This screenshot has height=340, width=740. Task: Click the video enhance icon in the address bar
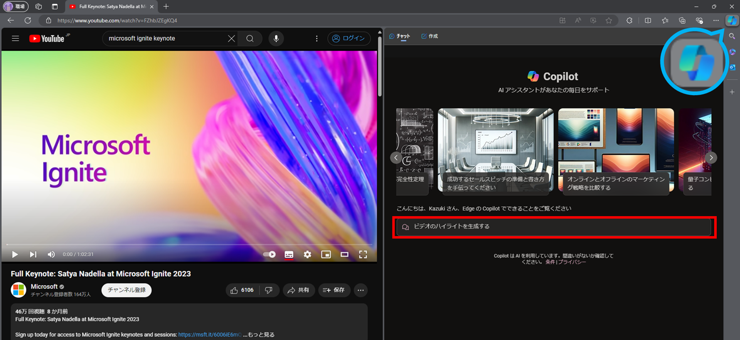click(x=593, y=20)
